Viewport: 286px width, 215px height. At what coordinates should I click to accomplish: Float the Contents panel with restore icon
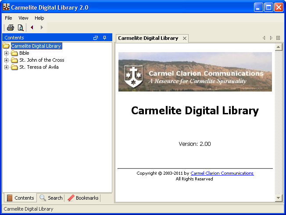(96, 38)
